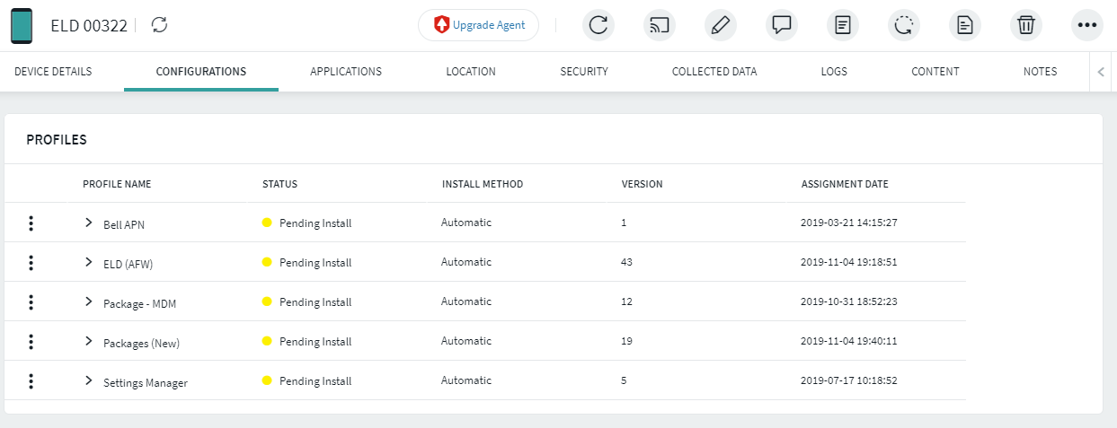Click the Assignment Date column header

(x=845, y=184)
